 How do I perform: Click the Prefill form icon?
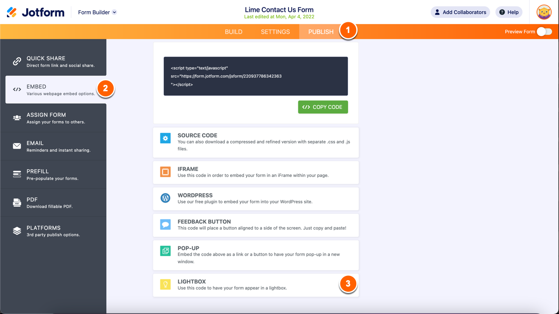[17, 174]
